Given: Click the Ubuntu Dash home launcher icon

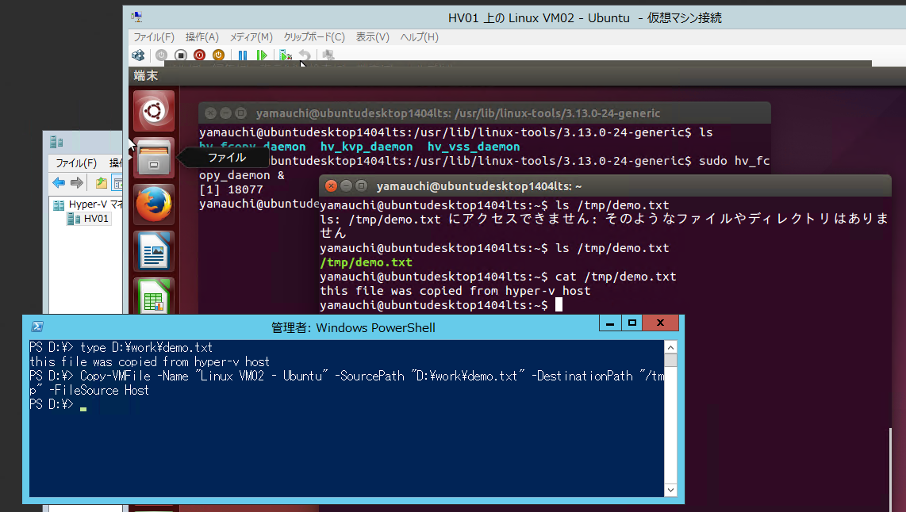Looking at the screenshot, I should 154,111.
